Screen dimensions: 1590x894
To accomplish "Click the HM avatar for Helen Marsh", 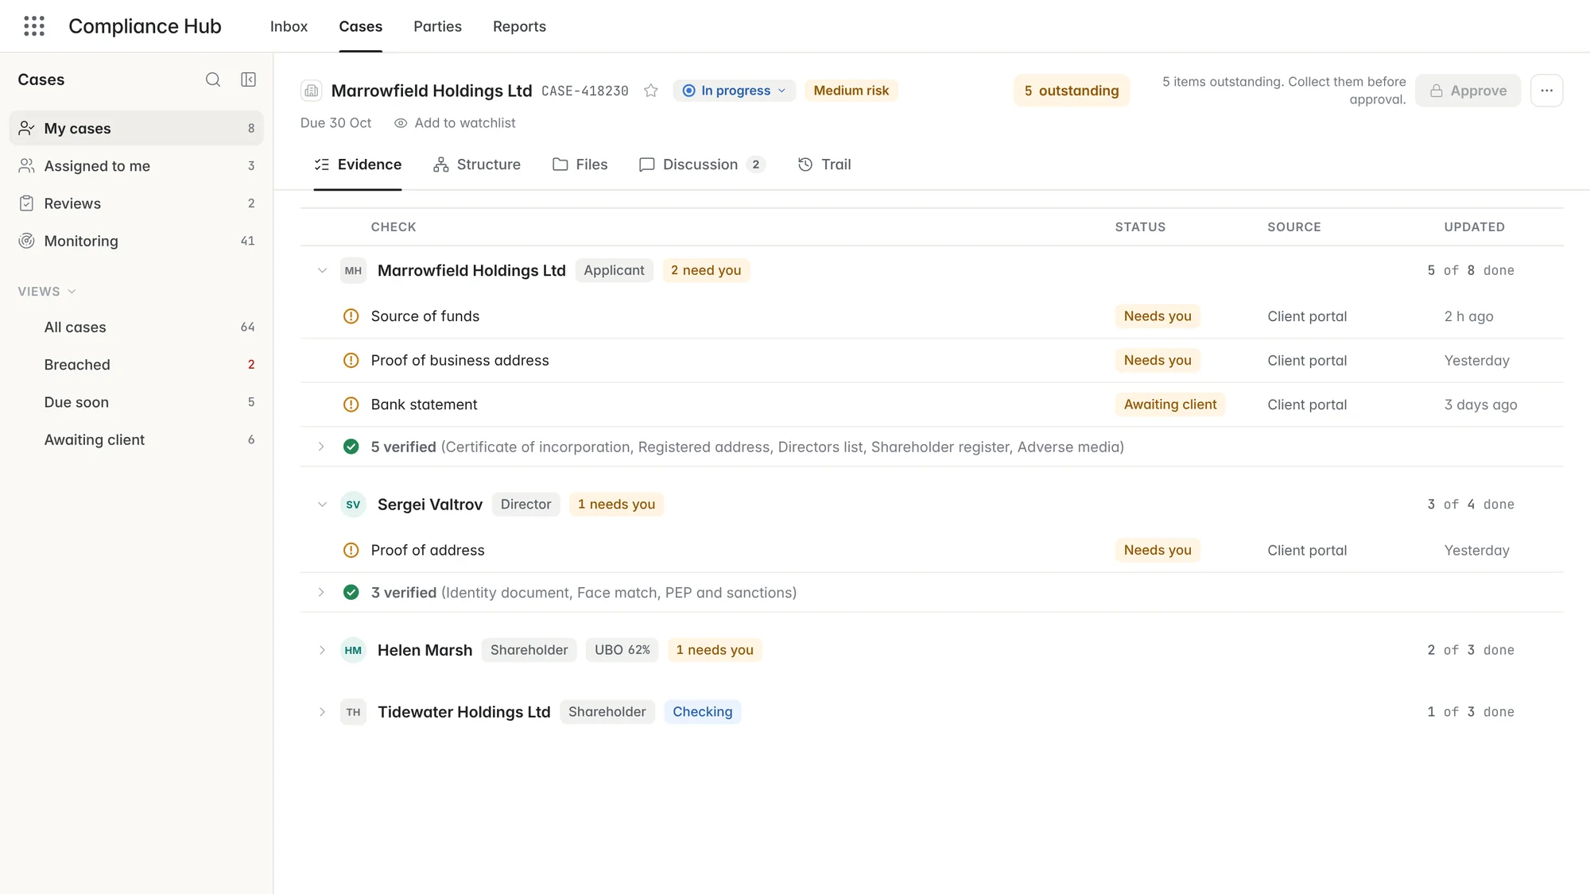I will click(x=353, y=650).
